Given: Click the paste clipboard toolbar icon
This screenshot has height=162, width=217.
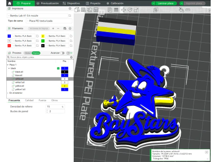Looking at the screenshot, I should click(x=110, y=10).
